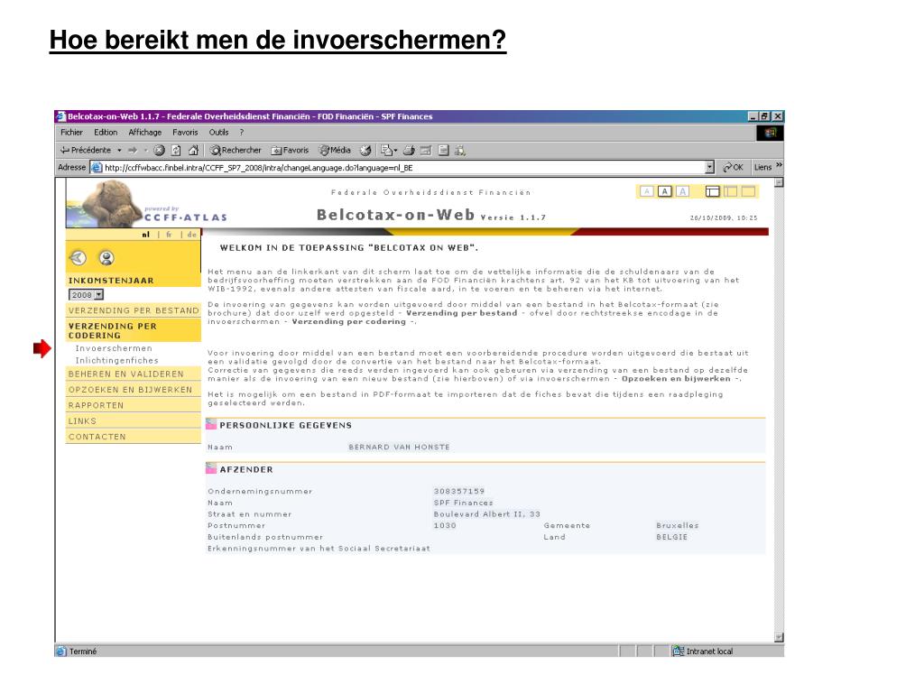Click Land value BELGIE
The height and width of the screenshot is (693, 924).
click(671, 537)
